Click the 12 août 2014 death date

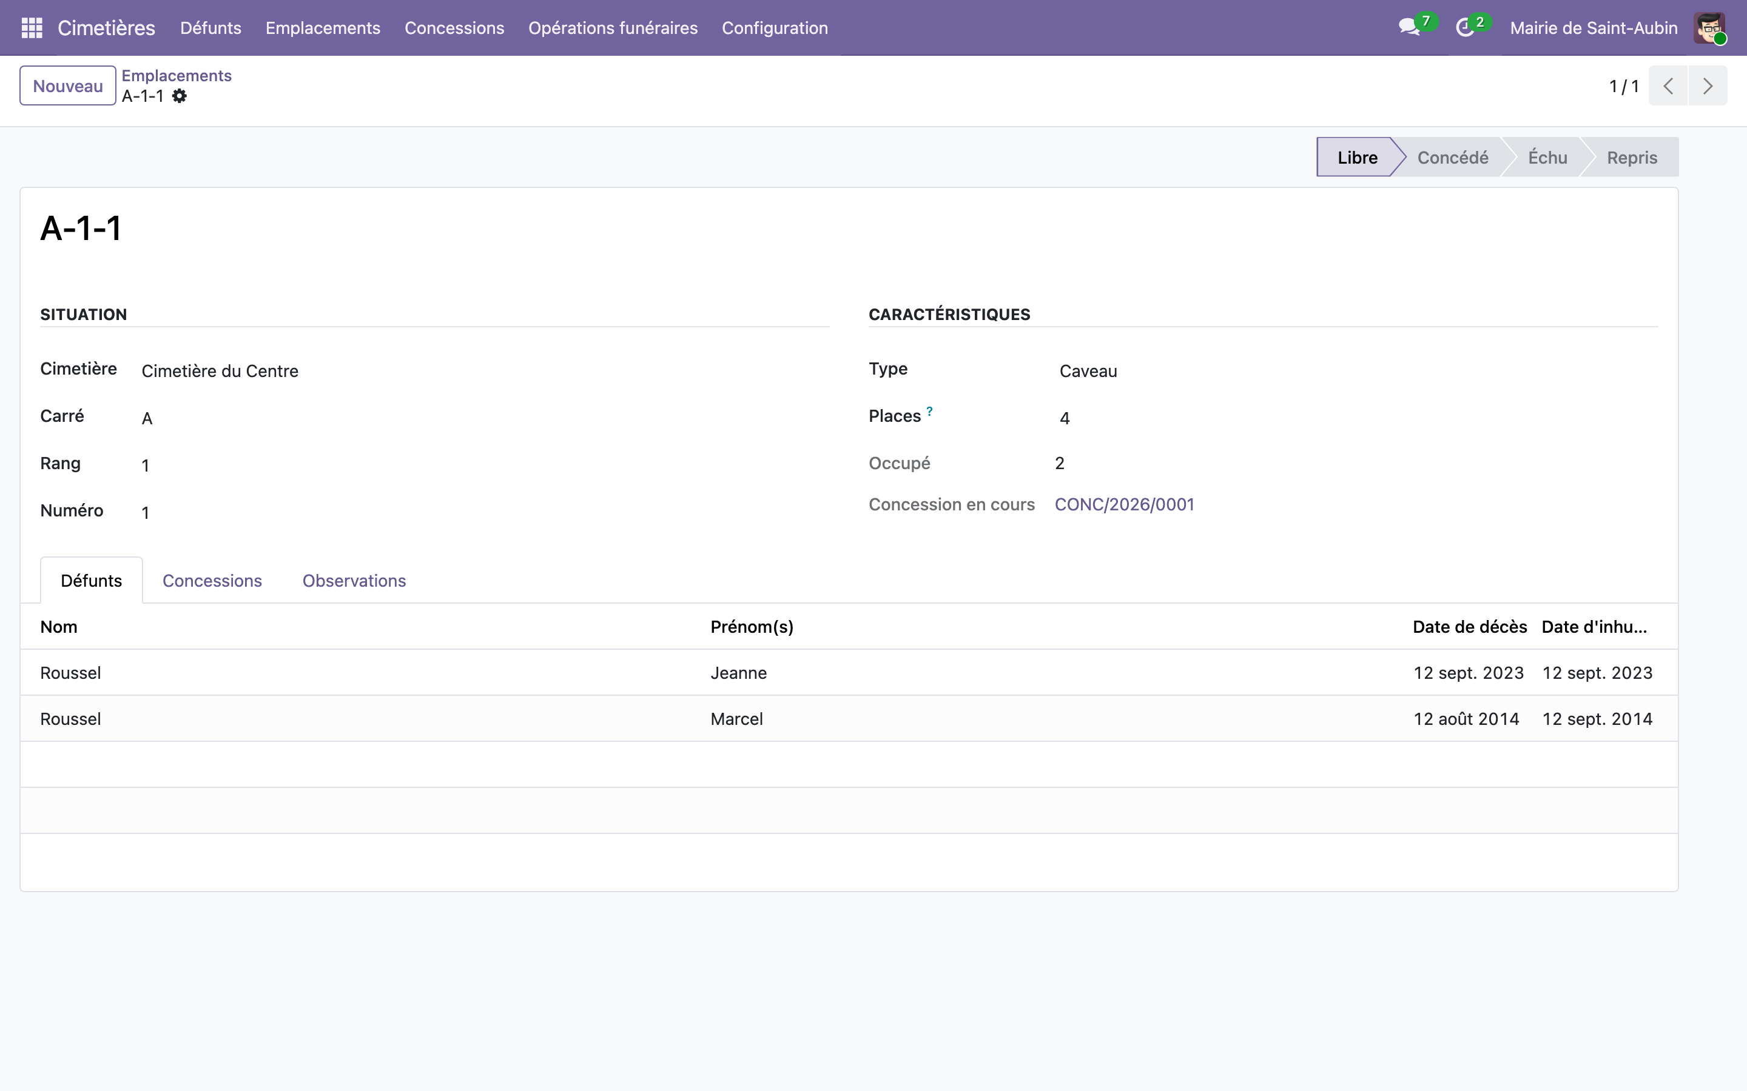[1466, 719]
